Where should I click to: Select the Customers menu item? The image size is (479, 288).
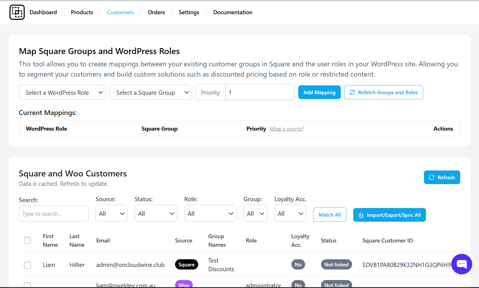pyautogui.click(x=120, y=12)
